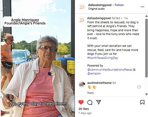Click dallasdoinggood avatar in the header
Screen dimensions: 148x117
click(82, 7)
